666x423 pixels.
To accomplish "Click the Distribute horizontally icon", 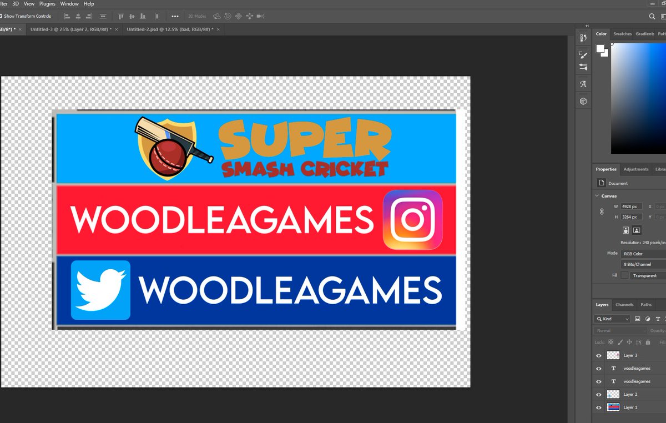I will [x=157, y=16].
